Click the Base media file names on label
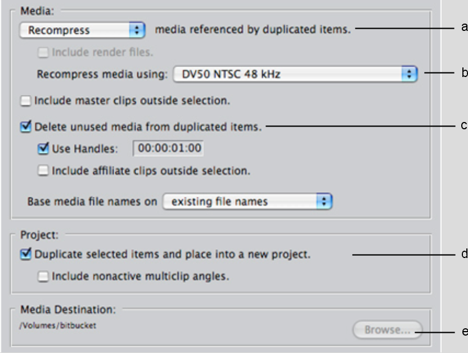The height and width of the screenshot is (353, 468). pos(92,201)
